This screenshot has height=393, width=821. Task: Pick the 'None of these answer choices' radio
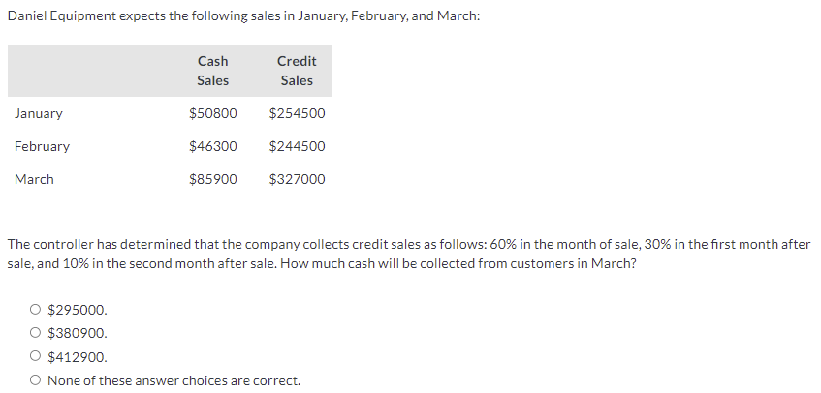pyautogui.click(x=35, y=380)
